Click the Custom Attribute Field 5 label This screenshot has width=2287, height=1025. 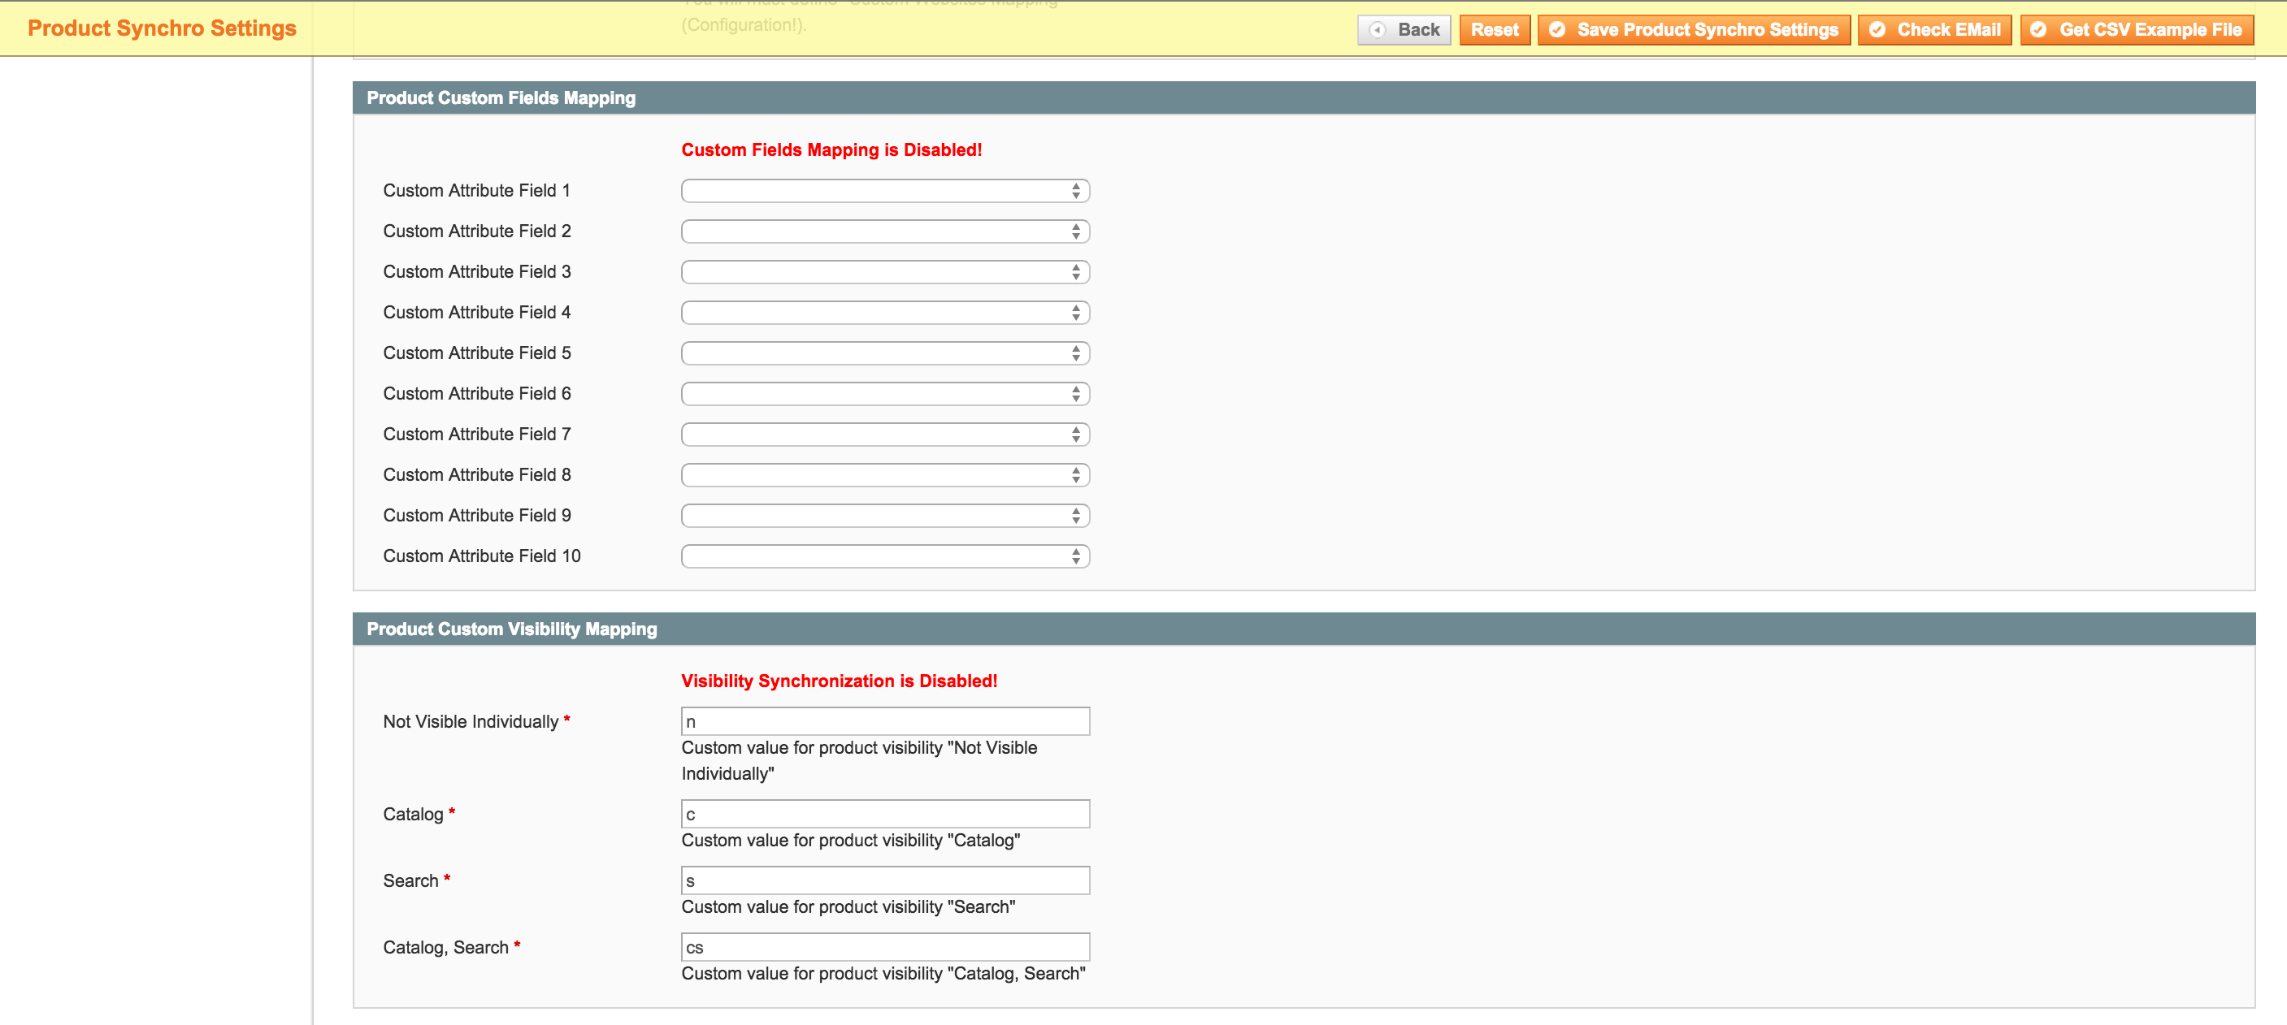point(477,353)
